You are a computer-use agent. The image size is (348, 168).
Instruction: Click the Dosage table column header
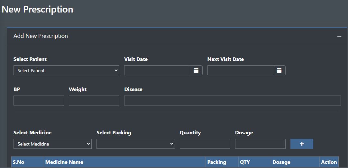point(281,162)
